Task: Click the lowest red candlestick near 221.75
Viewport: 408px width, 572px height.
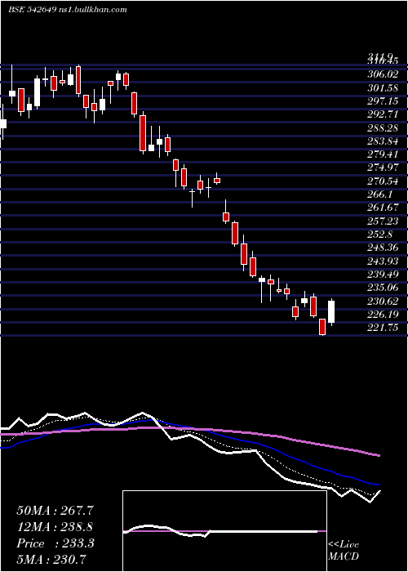Action: (x=322, y=327)
